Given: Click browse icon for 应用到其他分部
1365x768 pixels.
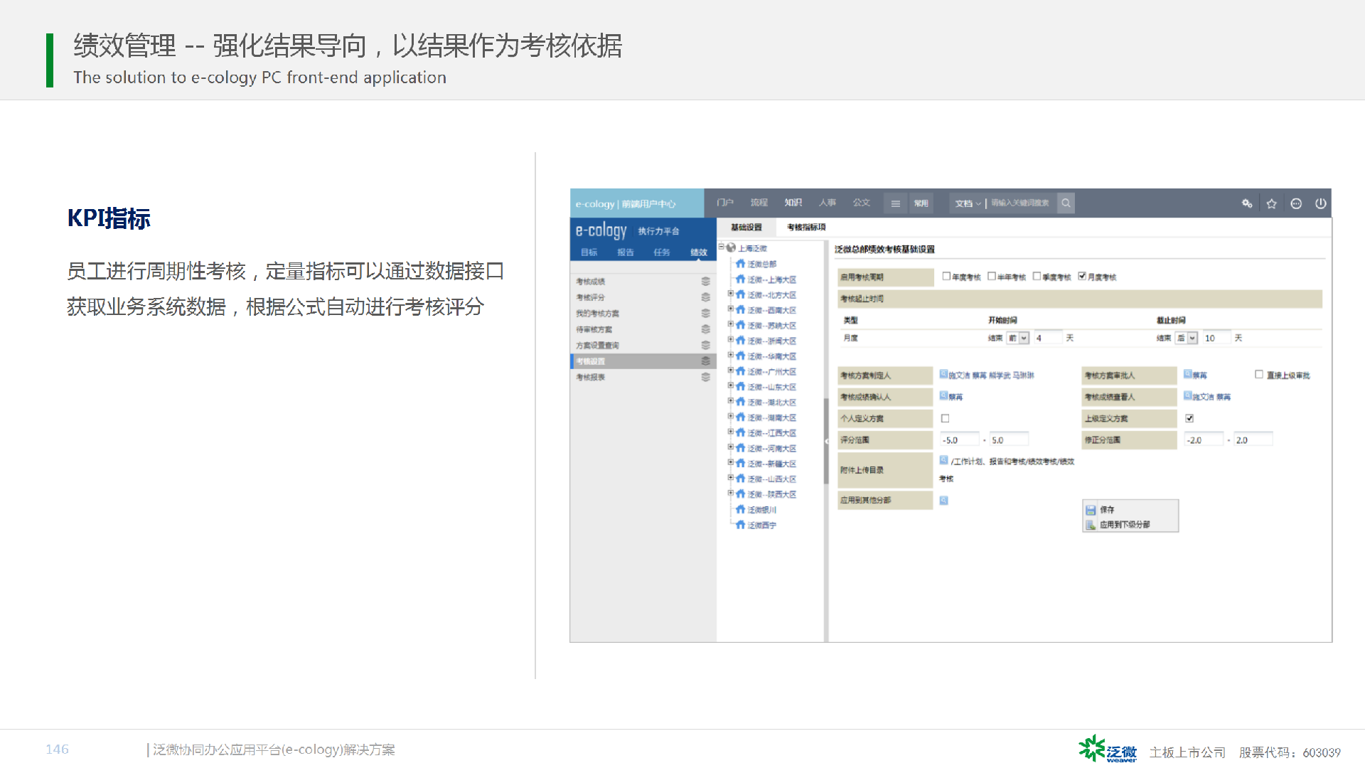Looking at the screenshot, I should [x=943, y=501].
